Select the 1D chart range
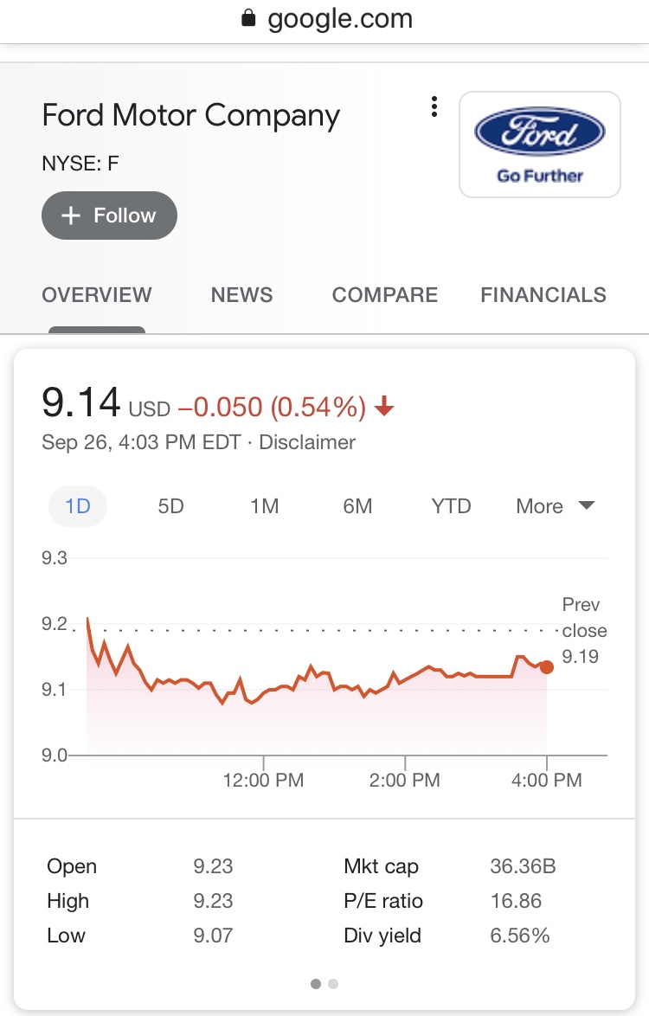Viewport: 649px width, 1016px height. click(78, 506)
